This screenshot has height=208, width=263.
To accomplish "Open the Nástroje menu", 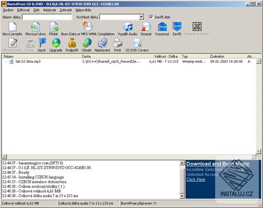I will click(x=49, y=10).
